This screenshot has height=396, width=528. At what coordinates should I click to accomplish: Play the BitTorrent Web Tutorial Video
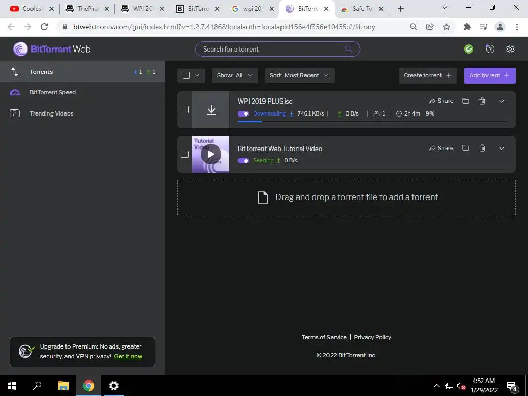(x=211, y=154)
